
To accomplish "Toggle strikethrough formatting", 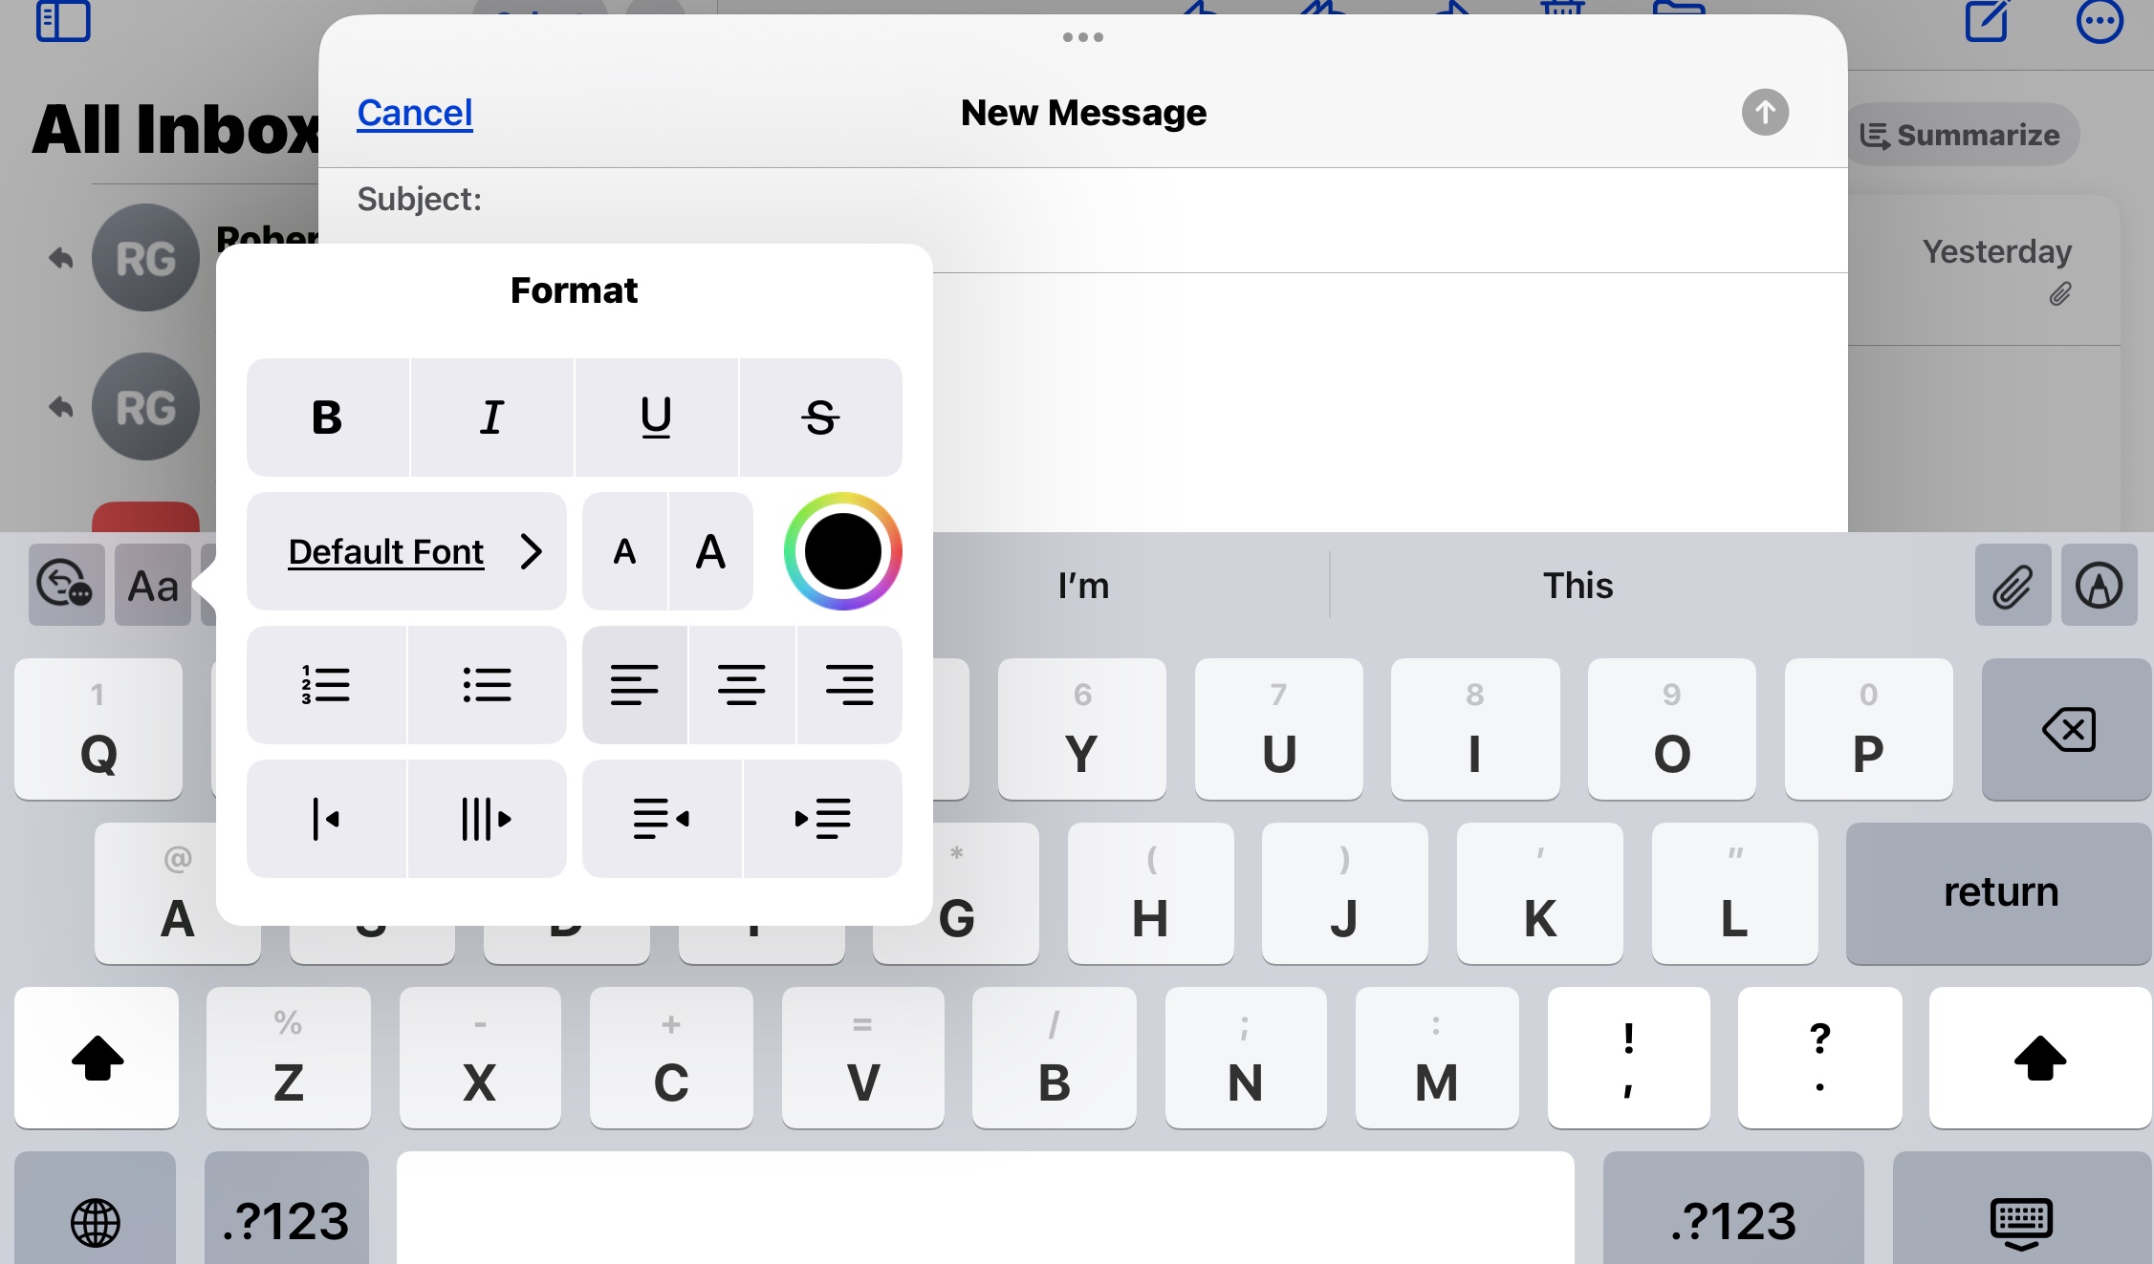I will point(820,418).
